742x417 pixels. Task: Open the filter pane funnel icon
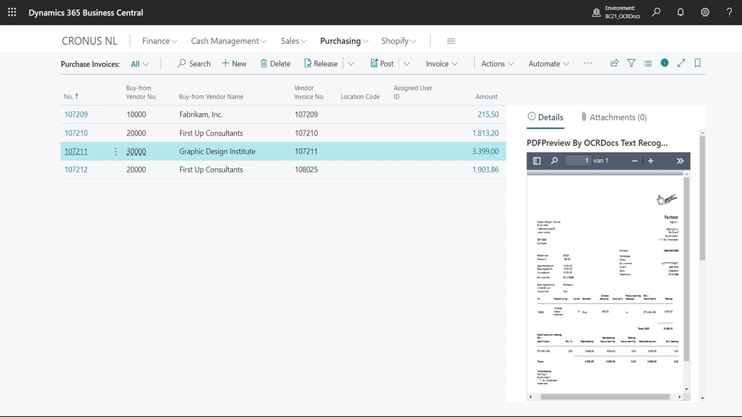pyautogui.click(x=631, y=63)
